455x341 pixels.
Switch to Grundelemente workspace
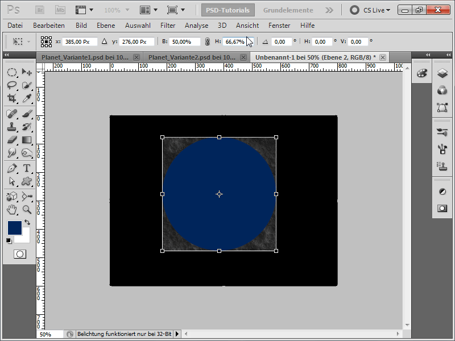288,10
